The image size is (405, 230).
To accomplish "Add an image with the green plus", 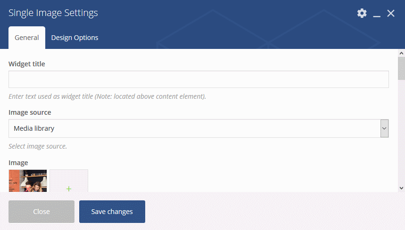I will pos(69,189).
